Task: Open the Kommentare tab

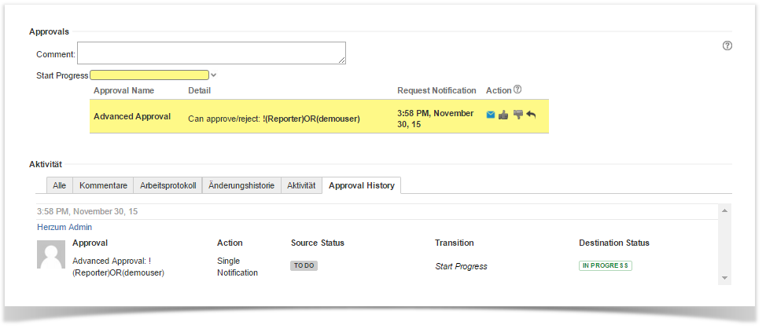Action: (103, 185)
